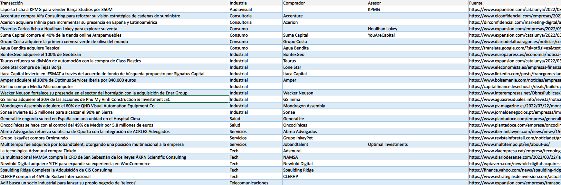Select the 'Grupo Costa' buyer cell
The height and width of the screenshot is (185, 561).
click(x=324, y=41)
